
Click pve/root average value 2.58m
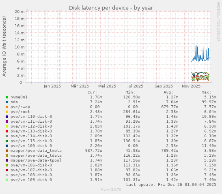172,112
